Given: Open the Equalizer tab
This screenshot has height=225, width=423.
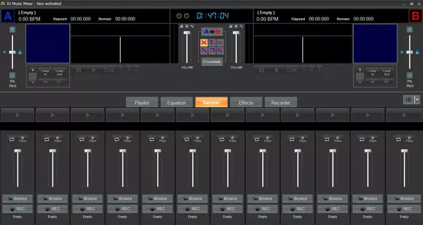Looking at the screenshot, I should click(x=177, y=102).
